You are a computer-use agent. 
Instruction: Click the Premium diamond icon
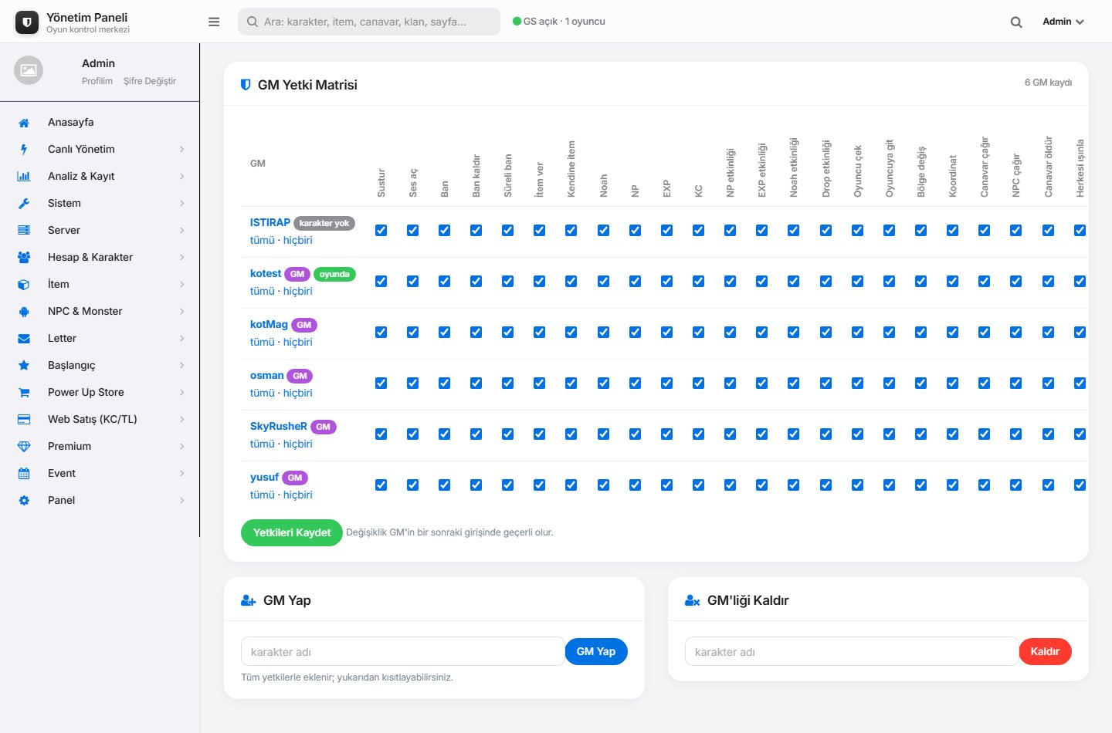coord(24,447)
